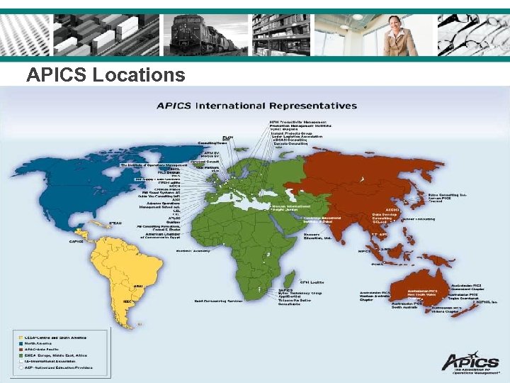
Task: Click the 'NZPICS, Inc.' label near New Zealand
Action: tap(487, 302)
